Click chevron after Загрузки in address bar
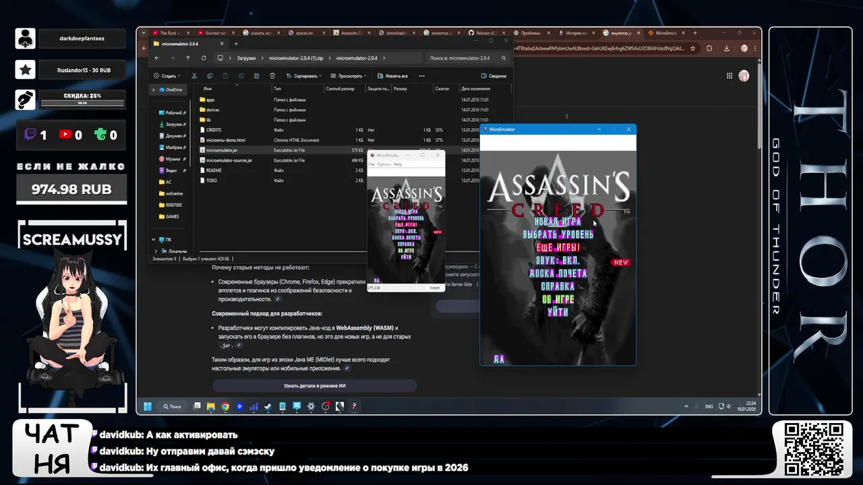This screenshot has width=863, height=485. [x=262, y=58]
